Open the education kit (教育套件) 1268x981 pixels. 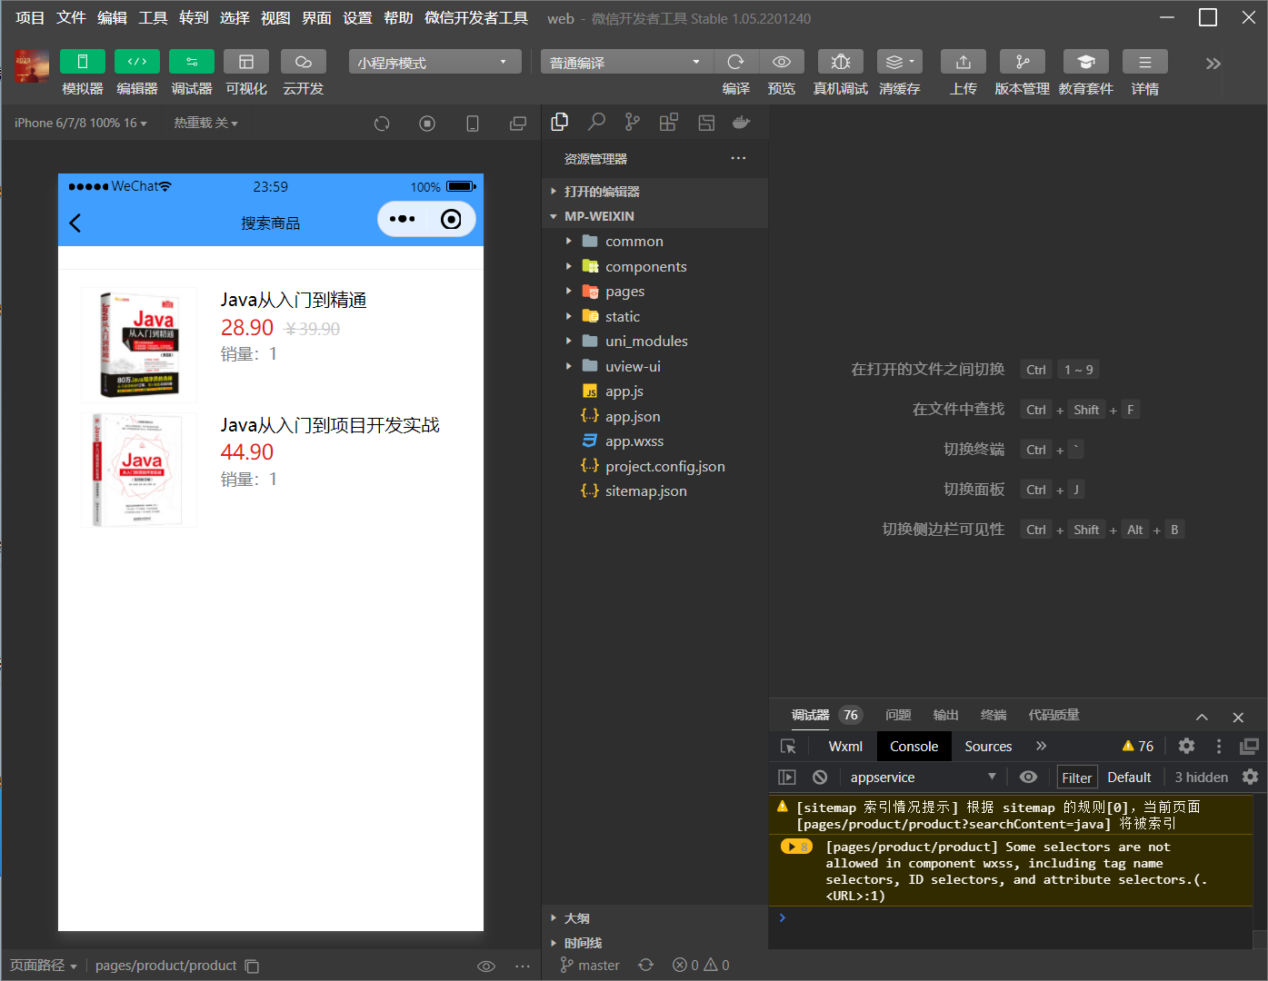(x=1086, y=62)
